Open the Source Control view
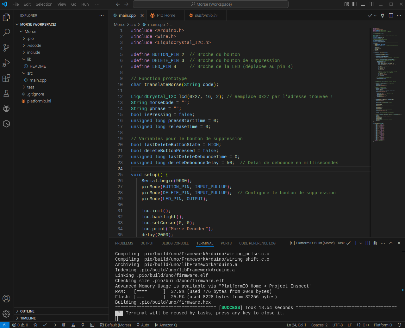 pyautogui.click(x=6, y=48)
